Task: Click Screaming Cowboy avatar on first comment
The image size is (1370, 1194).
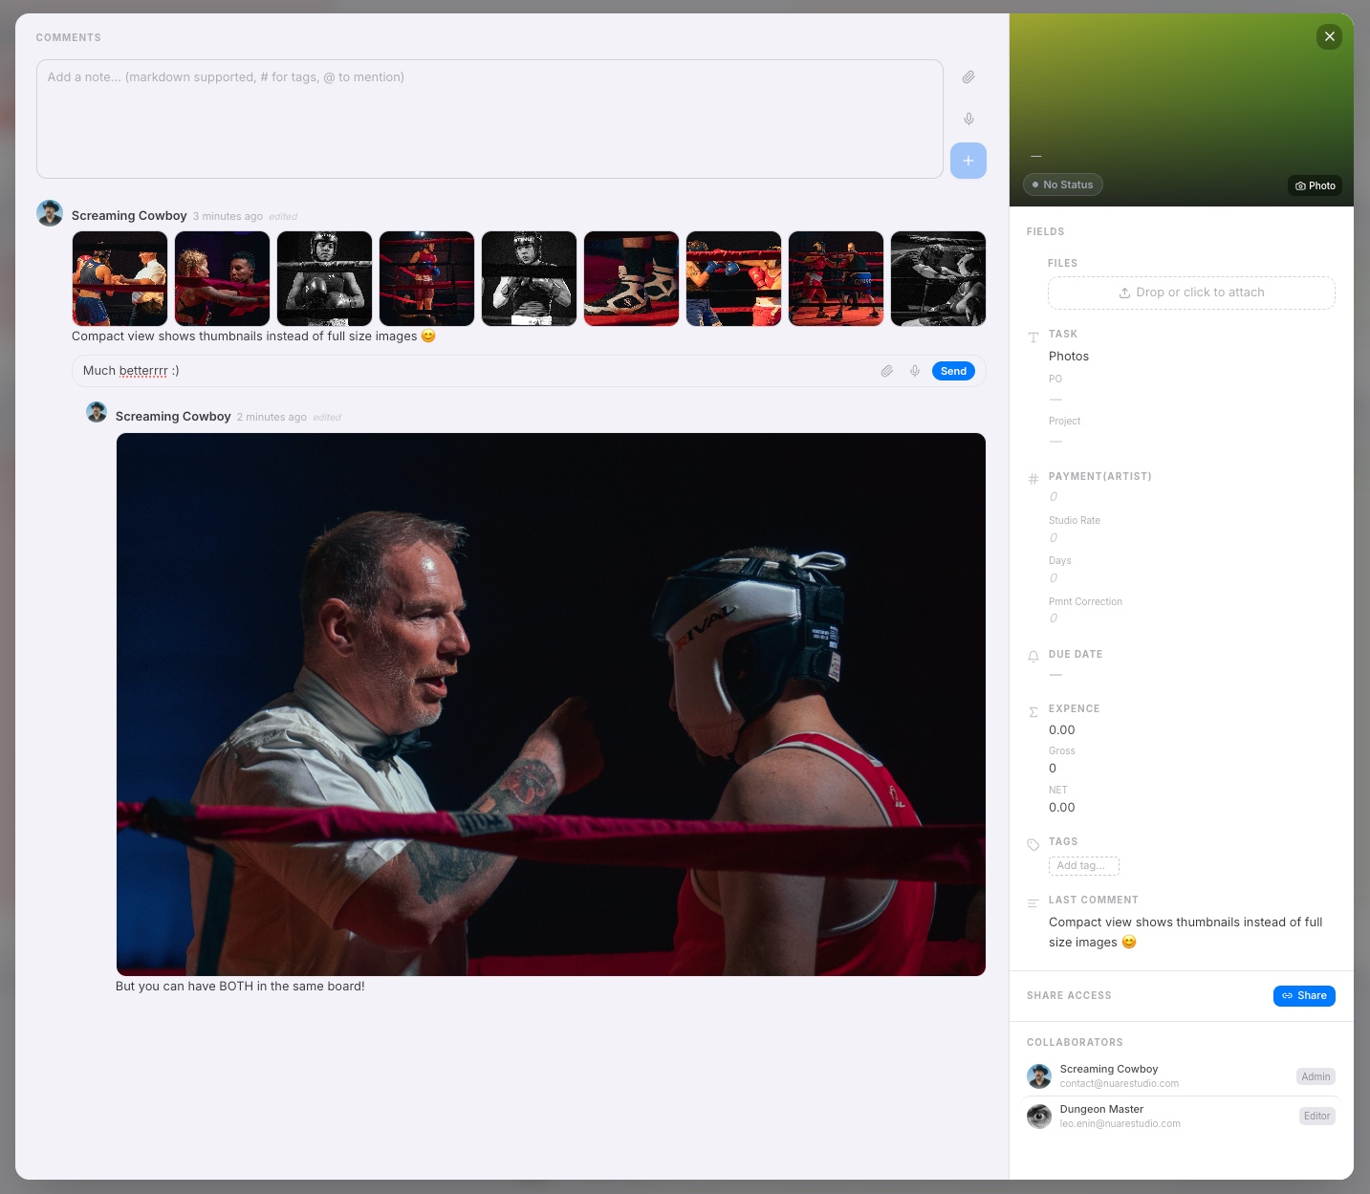Action: [50, 213]
